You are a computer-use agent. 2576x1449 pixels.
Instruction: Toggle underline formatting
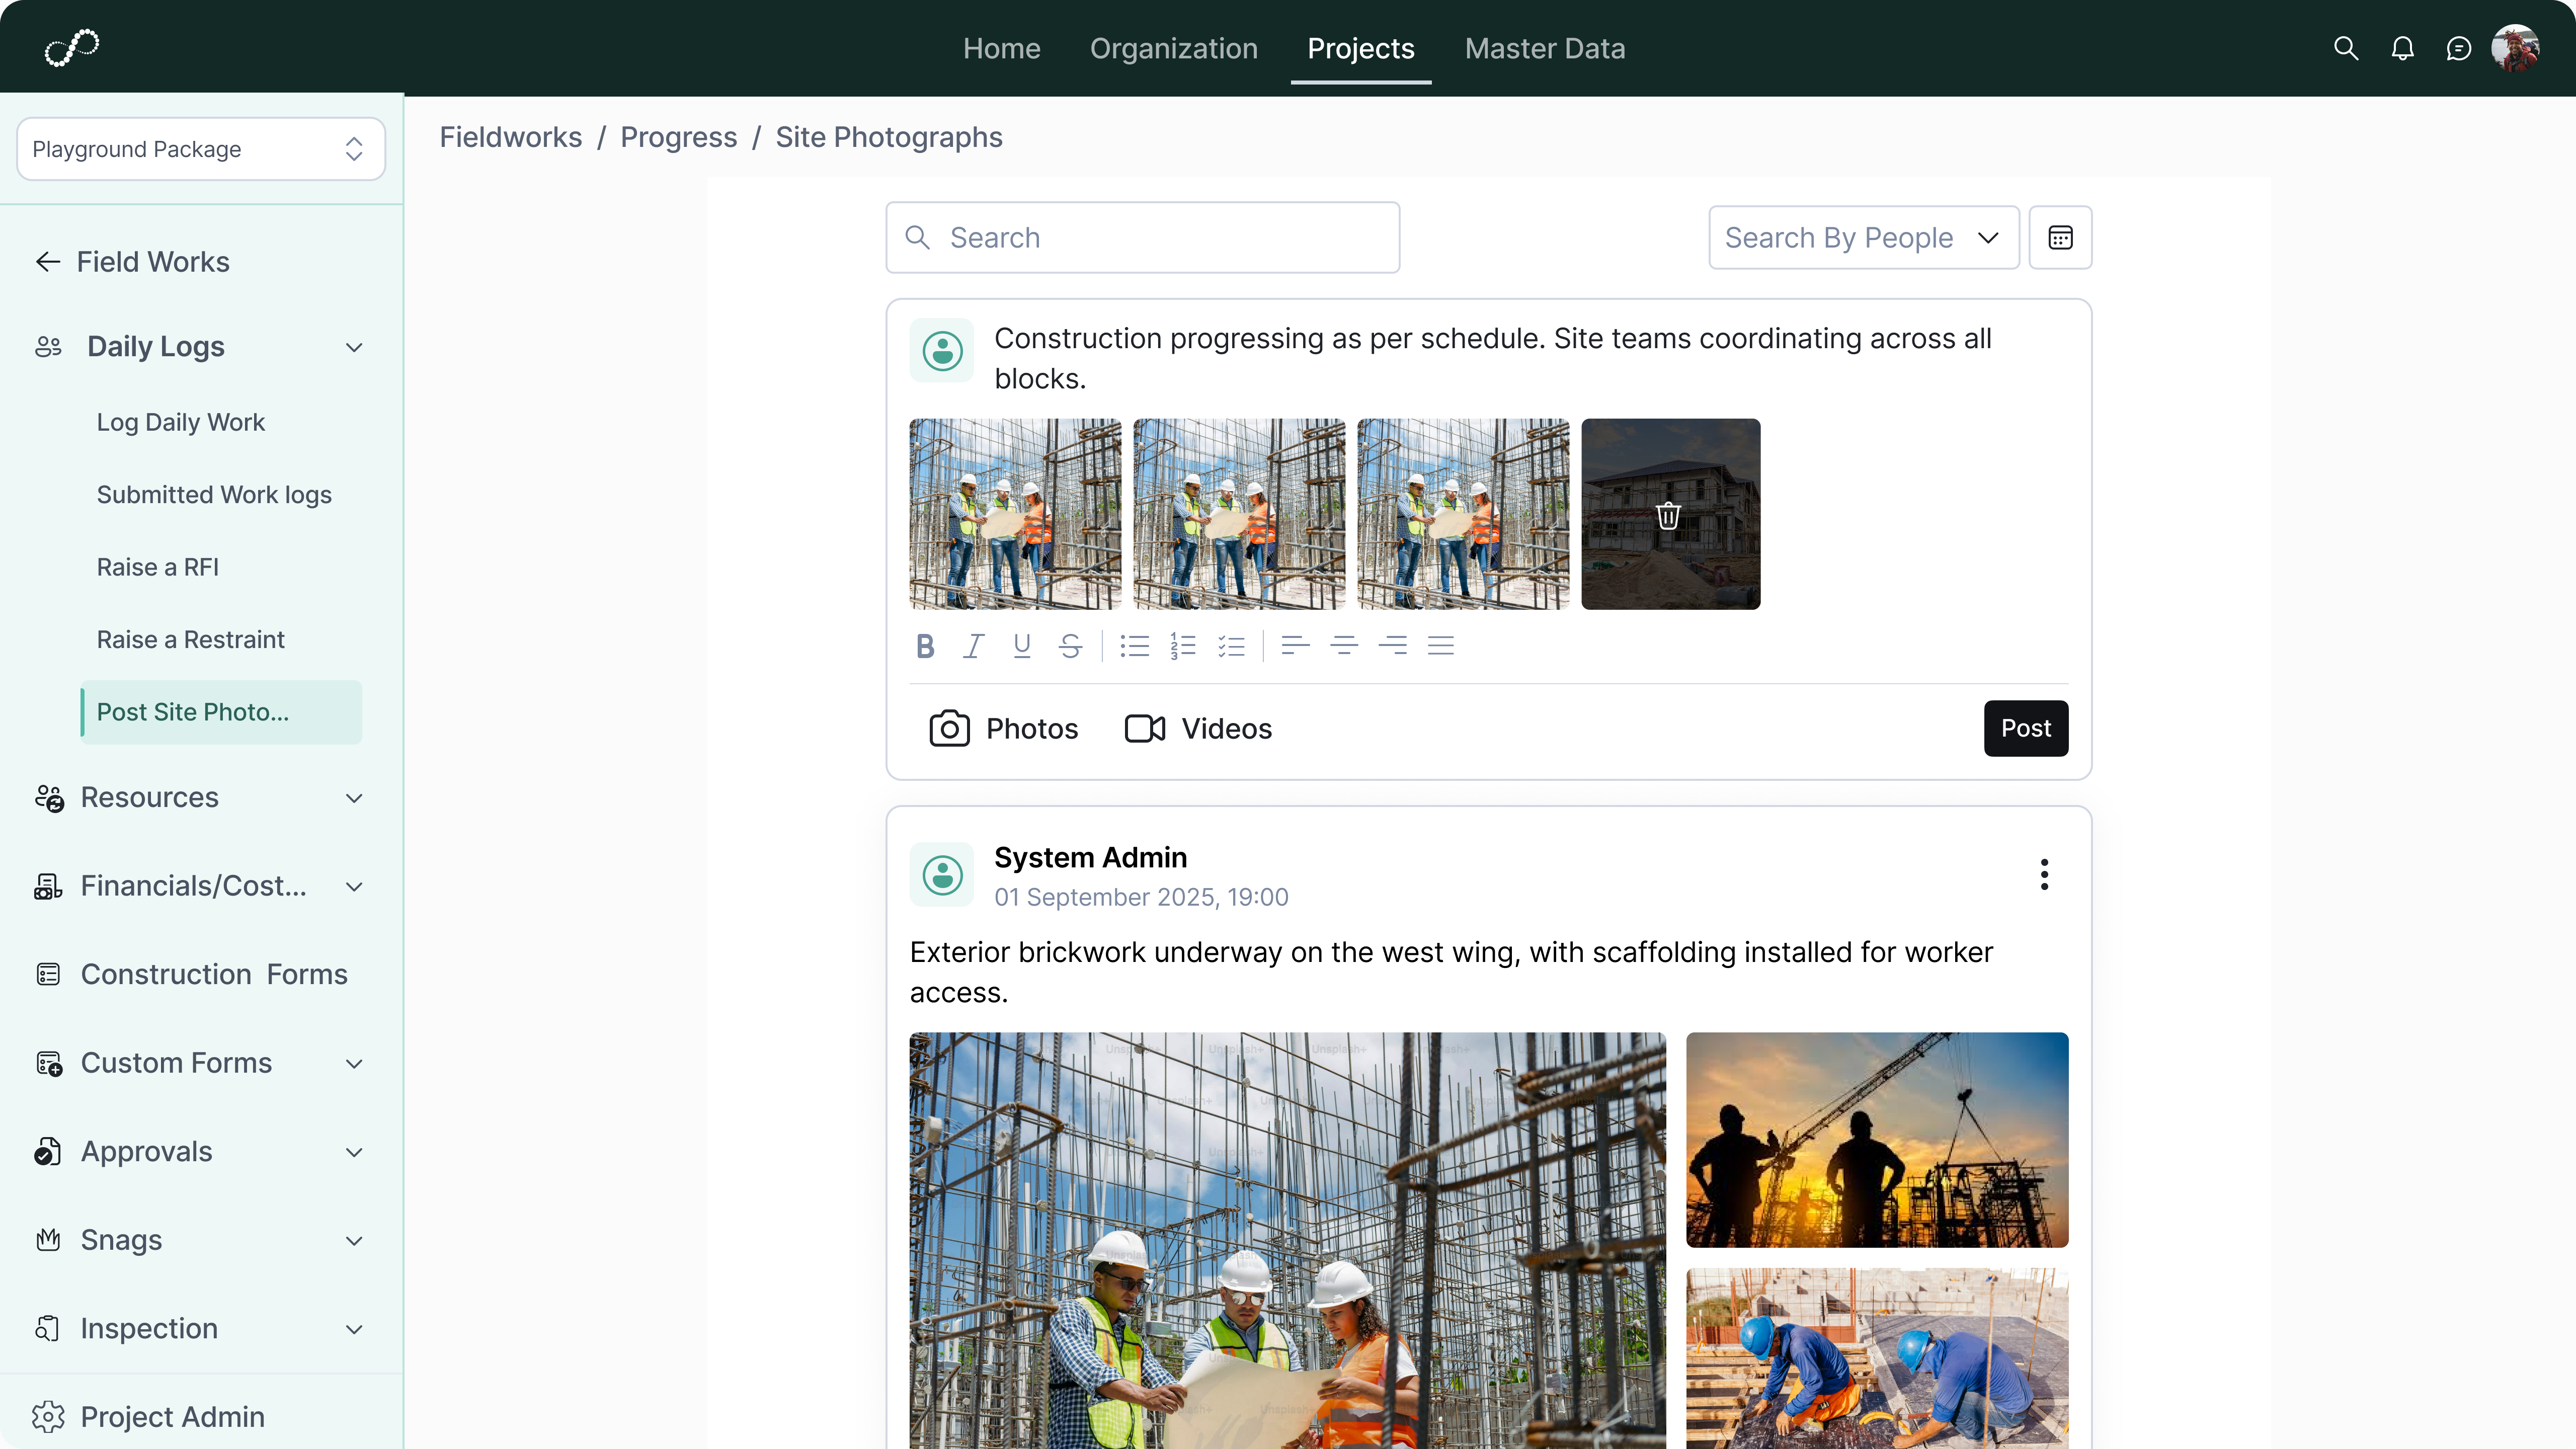pos(1021,646)
